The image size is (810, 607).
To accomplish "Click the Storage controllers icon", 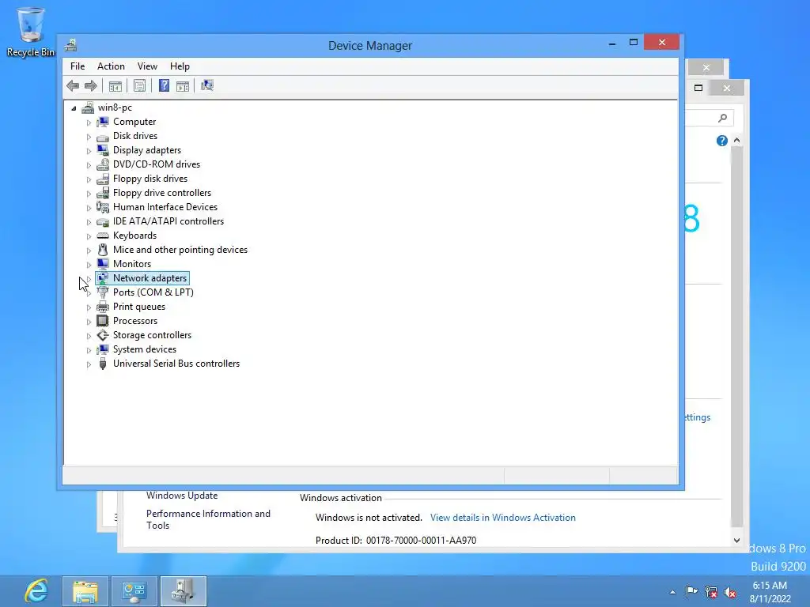I will [x=103, y=335].
